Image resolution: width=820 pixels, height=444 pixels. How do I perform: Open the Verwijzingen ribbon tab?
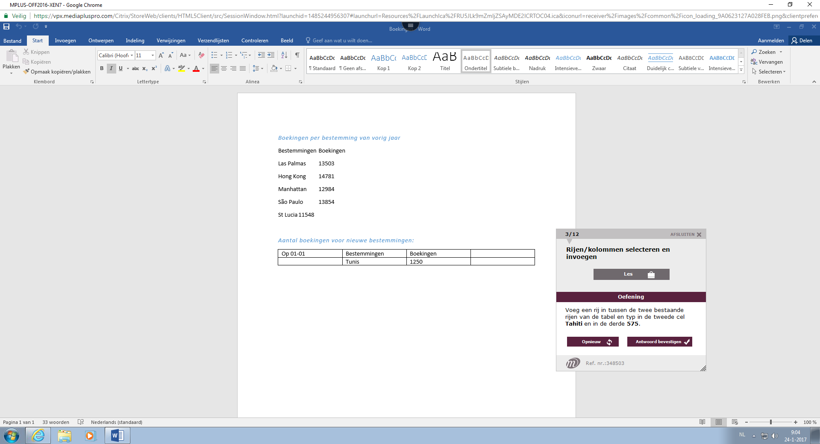[x=170, y=40]
